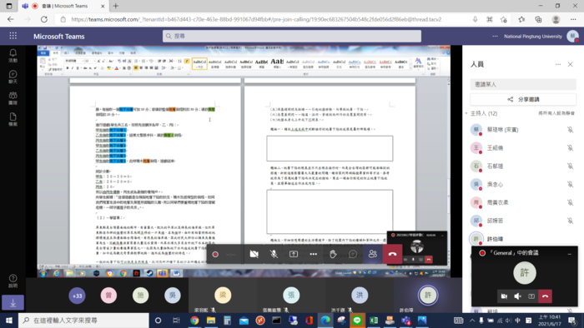This screenshot has height=328, width=584.
Task: Select the 洪 participant video tile
Action: click(x=360, y=296)
